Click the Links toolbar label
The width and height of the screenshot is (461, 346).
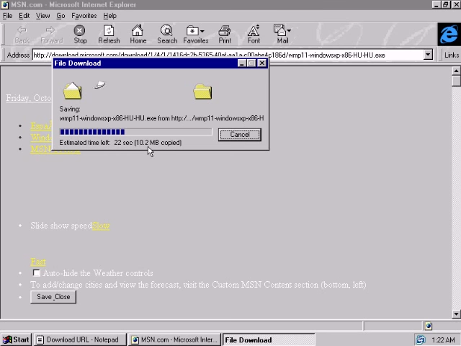click(x=452, y=55)
